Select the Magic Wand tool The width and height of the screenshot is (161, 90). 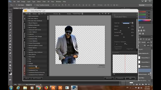(x=10, y=20)
